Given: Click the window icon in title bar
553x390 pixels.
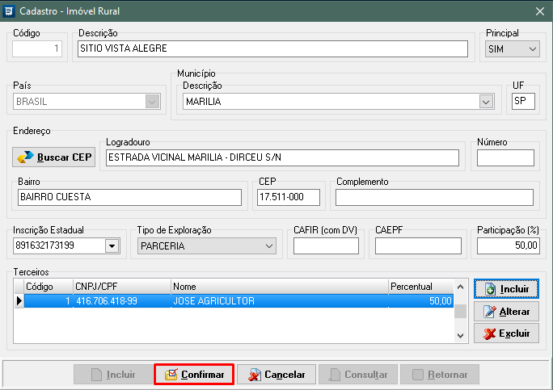Looking at the screenshot, I should (x=10, y=10).
